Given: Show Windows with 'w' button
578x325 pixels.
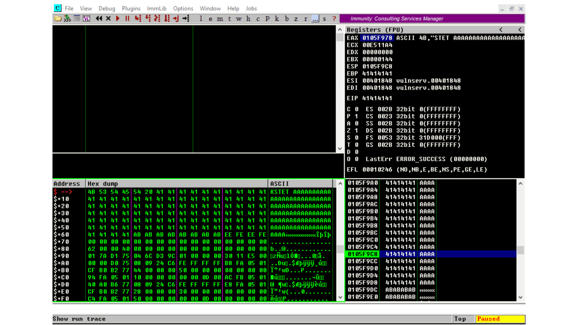Looking at the screenshot, I should [239, 19].
